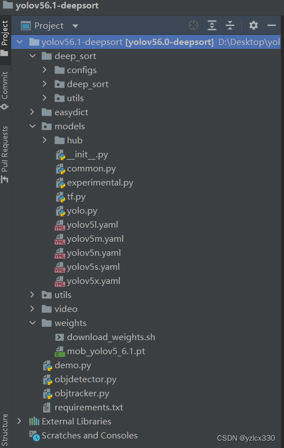Image resolution: width=284 pixels, height=448 pixels.
Task: Click the __init__.py Python file icon
Action: coord(60,155)
